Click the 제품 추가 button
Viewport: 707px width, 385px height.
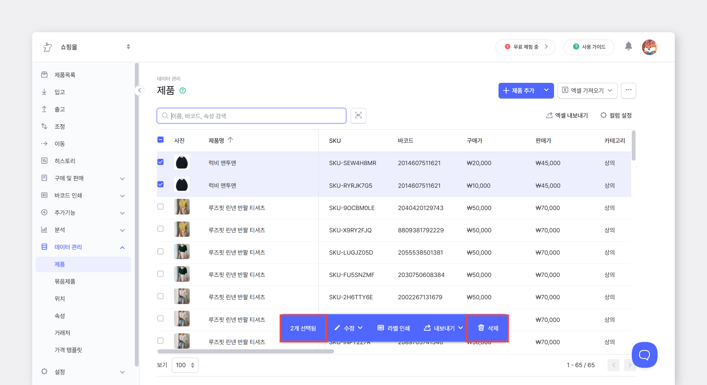(x=519, y=91)
